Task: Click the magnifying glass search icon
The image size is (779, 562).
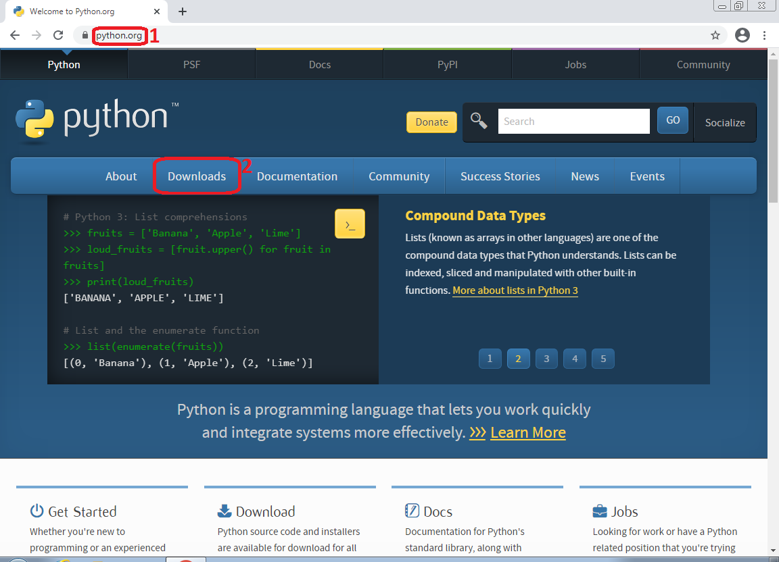Action: point(479,122)
